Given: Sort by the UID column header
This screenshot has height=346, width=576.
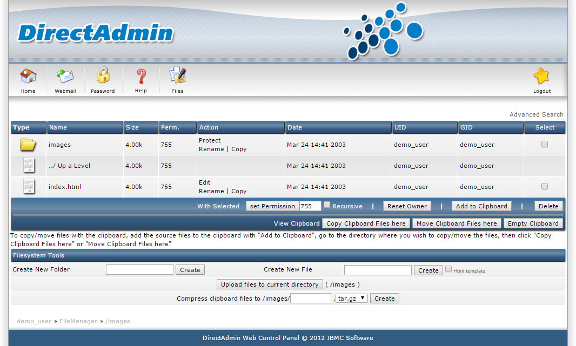Looking at the screenshot, I should coord(425,127).
